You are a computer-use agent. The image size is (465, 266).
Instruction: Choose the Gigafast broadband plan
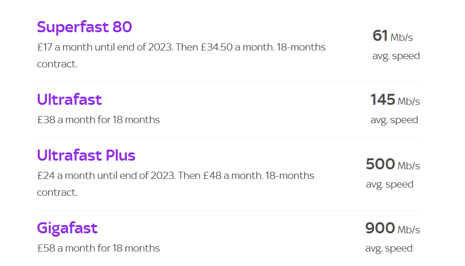point(67,228)
